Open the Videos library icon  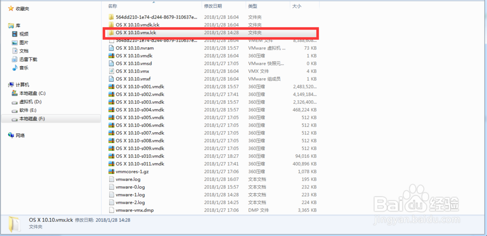click(15, 34)
